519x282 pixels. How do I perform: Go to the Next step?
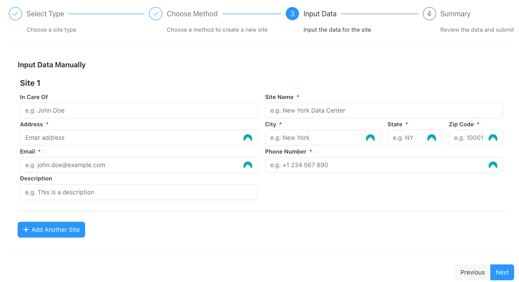click(x=502, y=272)
